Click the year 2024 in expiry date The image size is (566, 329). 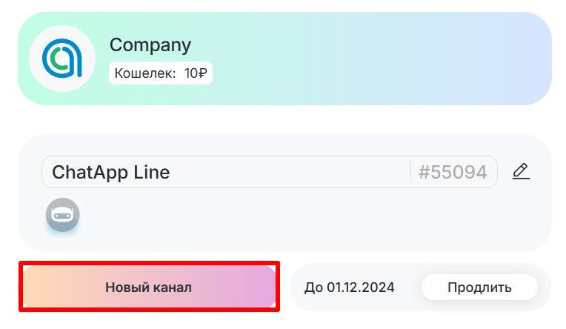click(380, 288)
